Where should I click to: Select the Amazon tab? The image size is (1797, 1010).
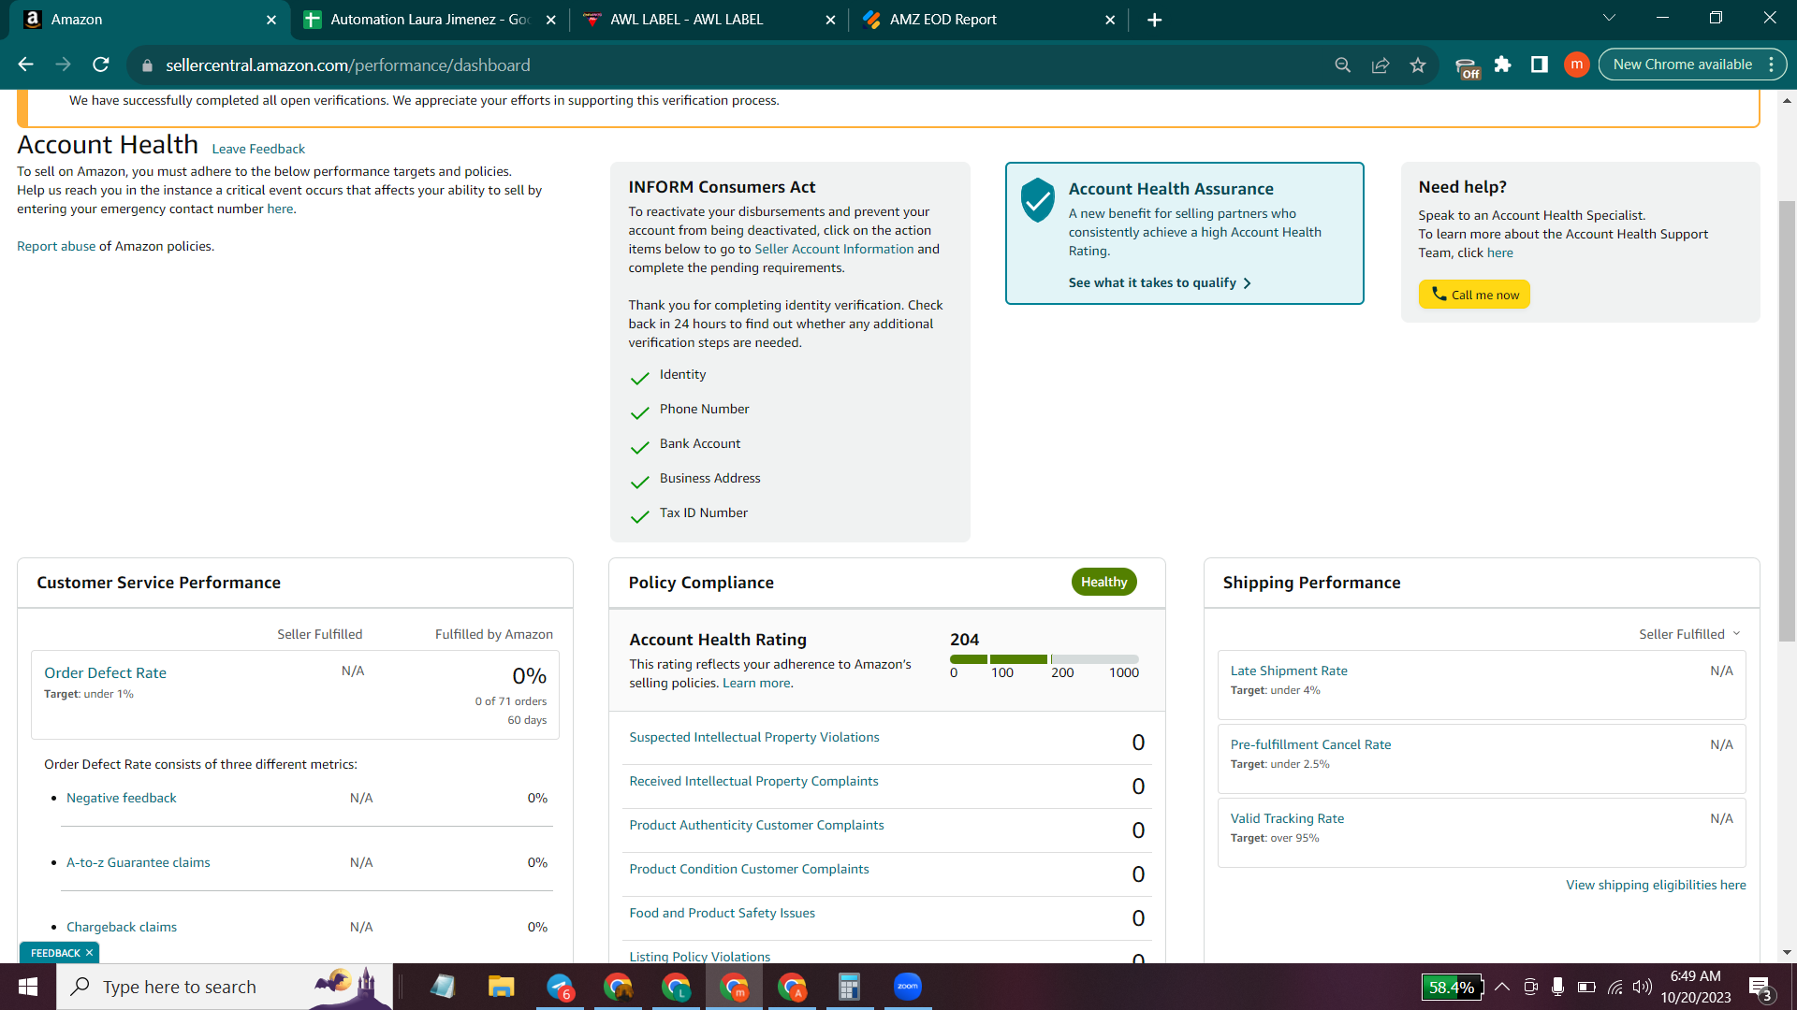tap(150, 20)
